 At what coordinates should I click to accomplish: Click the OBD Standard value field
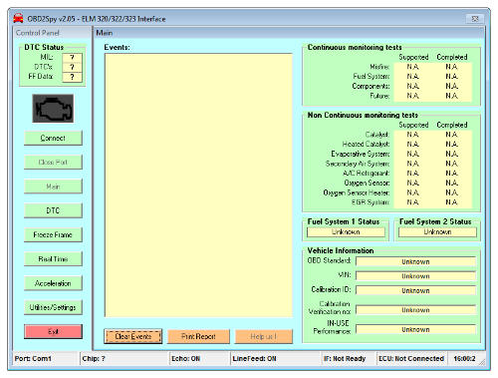[415, 261]
